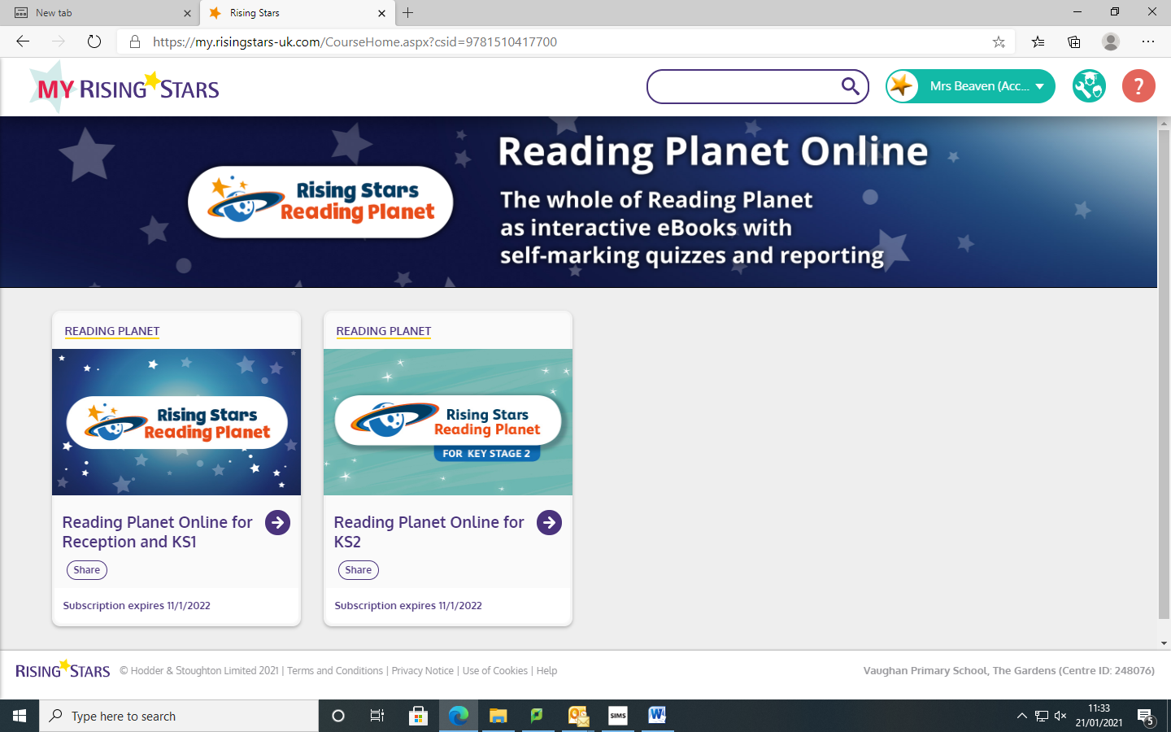
Task: Open browser Collections icon
Action: coord(1074,41)
